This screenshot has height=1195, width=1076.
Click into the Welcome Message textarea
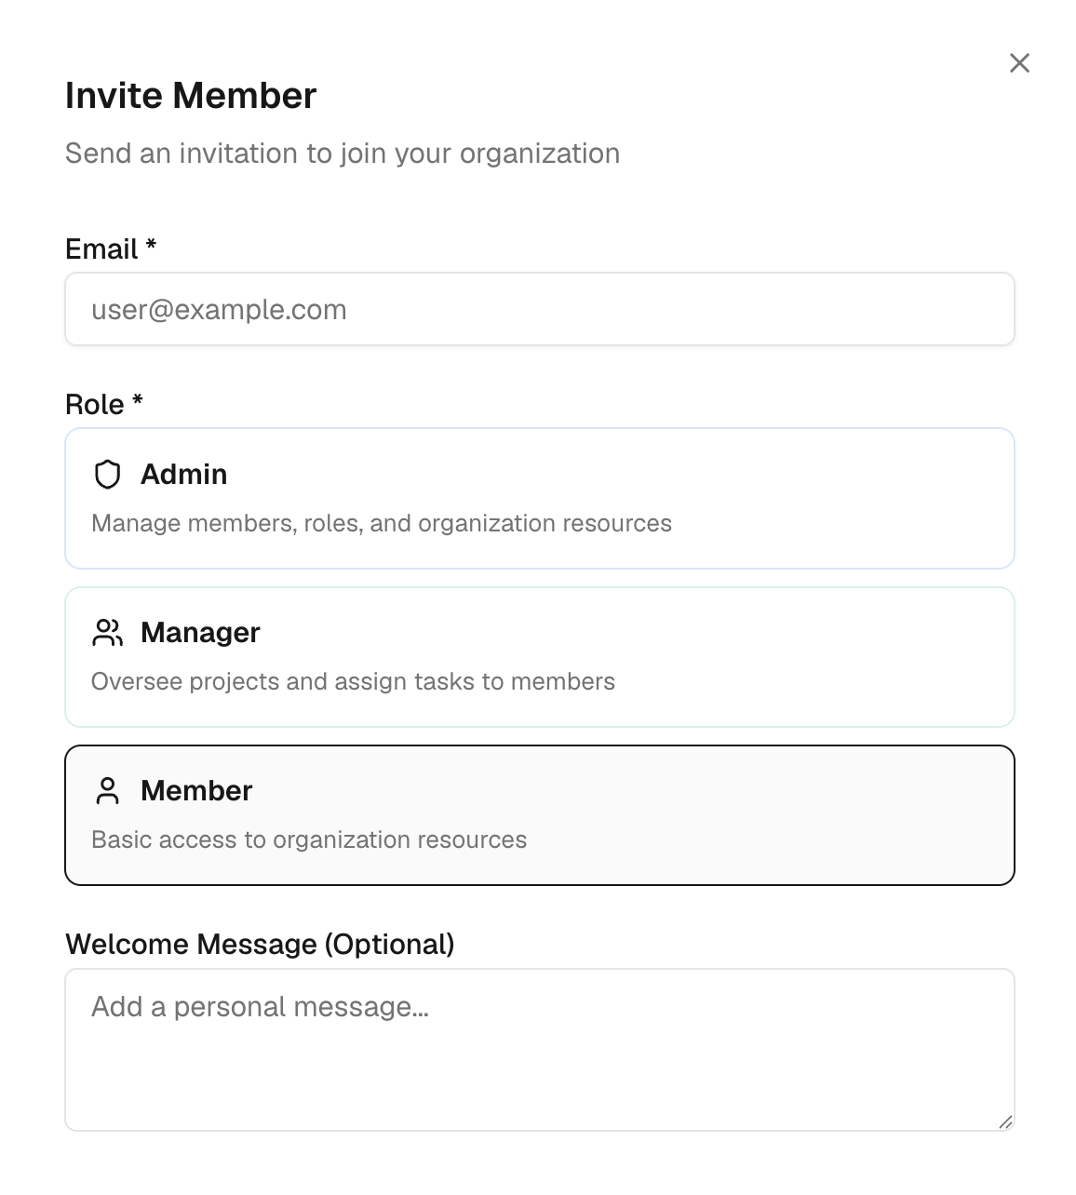point(539,1049)
